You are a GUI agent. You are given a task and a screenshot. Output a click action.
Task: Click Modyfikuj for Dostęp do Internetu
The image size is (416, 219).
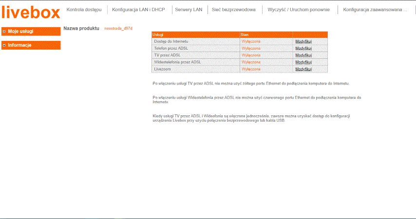(x=303, y=41)
